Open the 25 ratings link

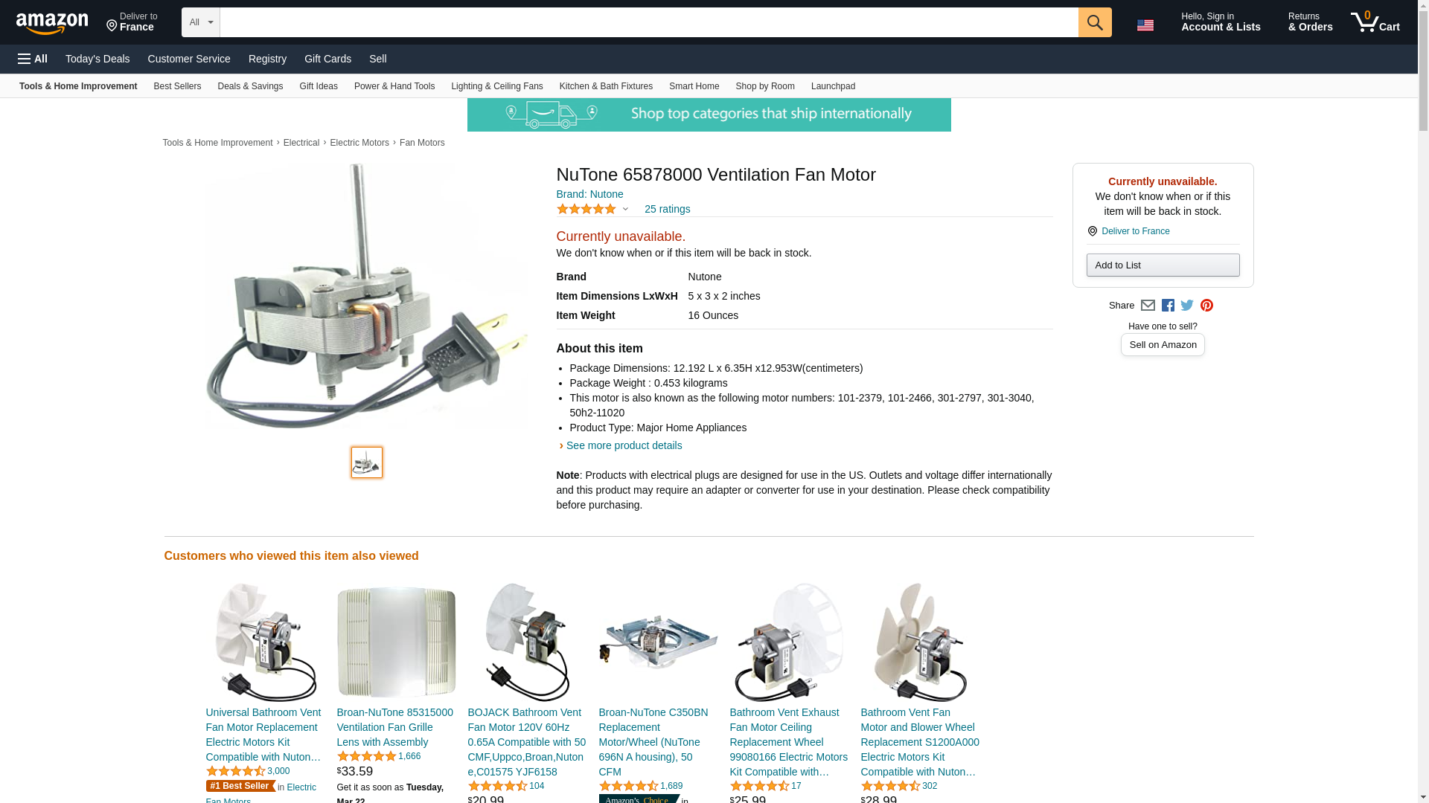coord(667,209)
